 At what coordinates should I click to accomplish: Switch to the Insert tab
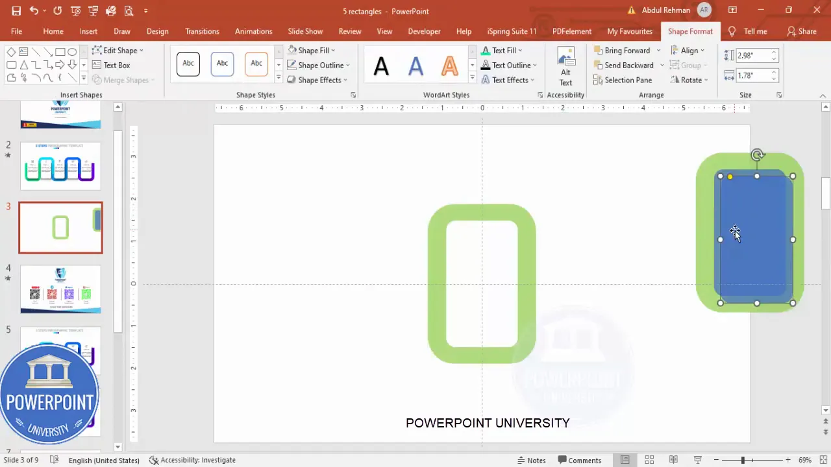(x=89, y=31)
